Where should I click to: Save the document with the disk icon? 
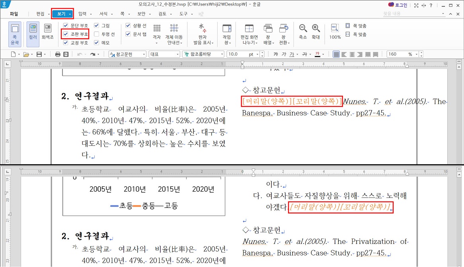[39, 54]
